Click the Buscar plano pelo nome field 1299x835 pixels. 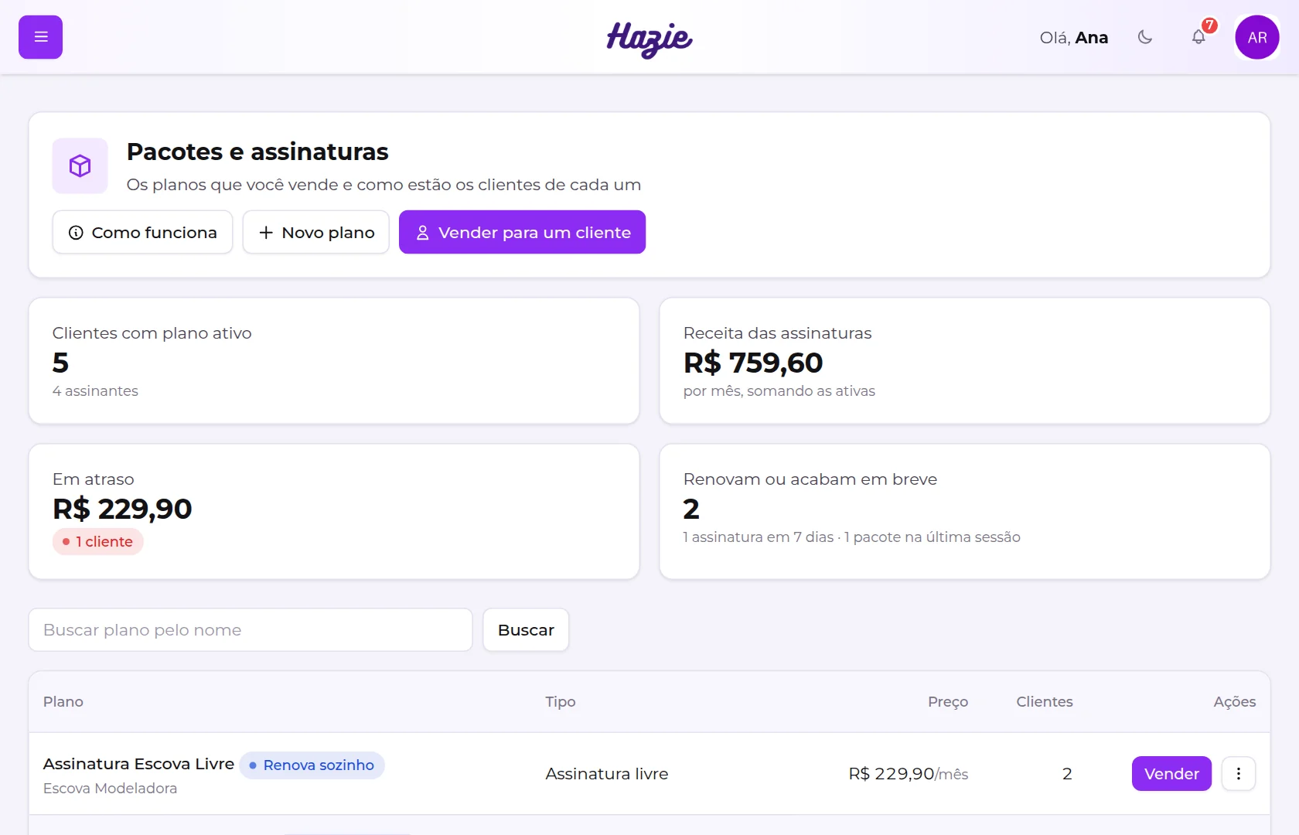pos(251,630)
